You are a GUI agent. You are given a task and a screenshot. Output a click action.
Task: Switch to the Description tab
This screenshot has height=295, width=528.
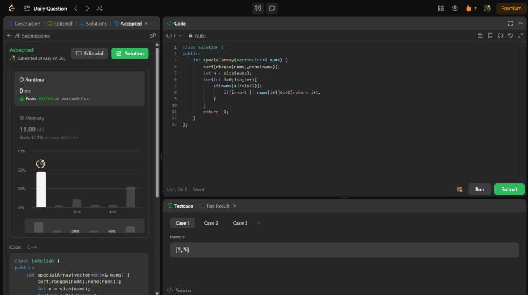point(24,23)
